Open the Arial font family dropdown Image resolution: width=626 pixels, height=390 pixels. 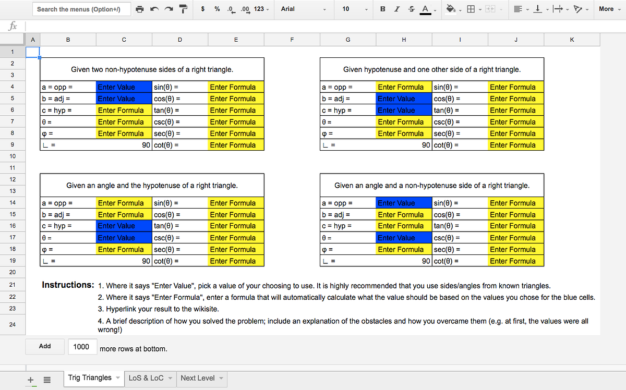[x=303, y=9]
